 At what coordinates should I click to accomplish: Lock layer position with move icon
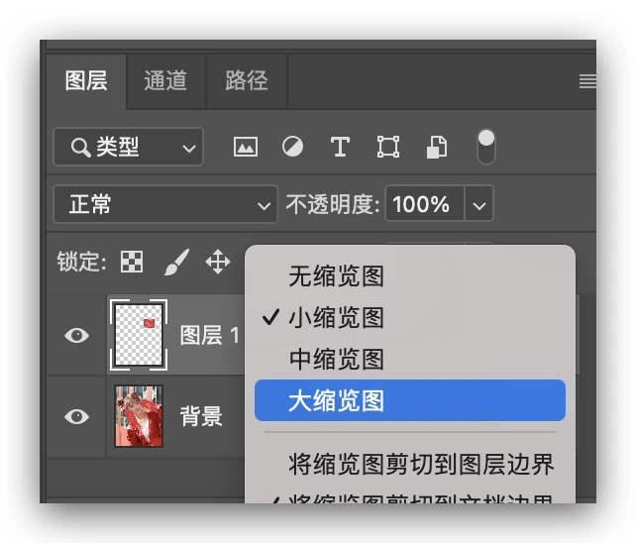pos(217,262)
